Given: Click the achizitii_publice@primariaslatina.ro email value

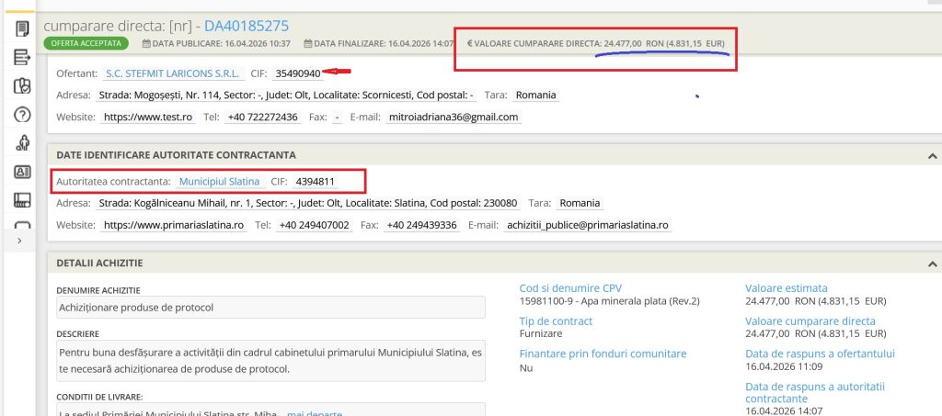Looking at the screenshot, I should [587, 225].
